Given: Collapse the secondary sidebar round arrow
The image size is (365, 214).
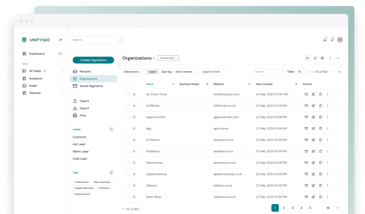Looking at the screenshot, I should [x=119, y=64].
